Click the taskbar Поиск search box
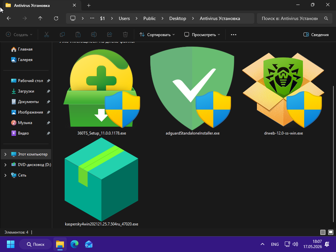The height and width of the screenshot is (252, 336). click(x=35, y=244)
